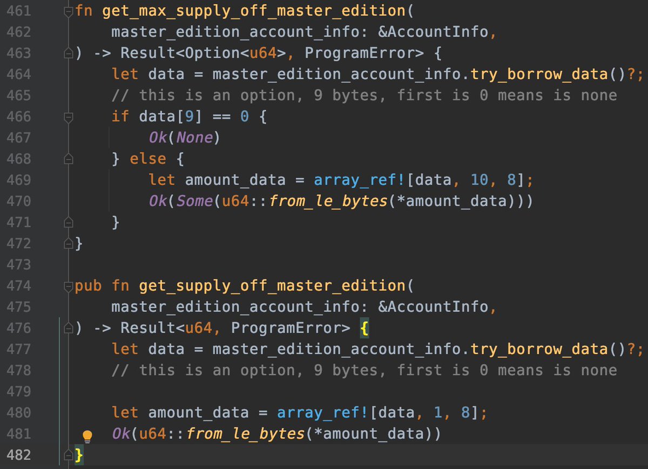Click from_le_bytes on line 481

pos(245,434)
